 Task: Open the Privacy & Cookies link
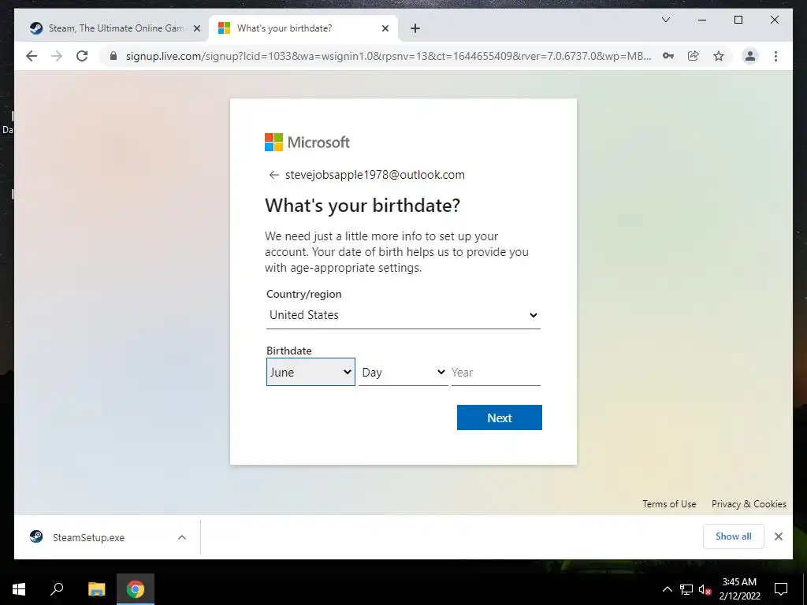[x=749, y=503]
